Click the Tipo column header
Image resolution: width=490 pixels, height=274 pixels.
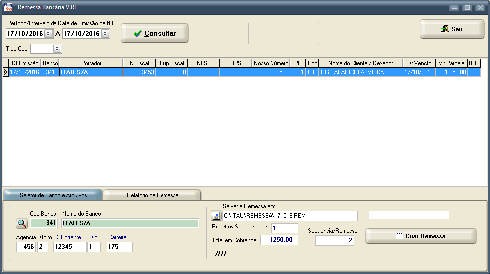pyautogui.click(x=312, y=63)
